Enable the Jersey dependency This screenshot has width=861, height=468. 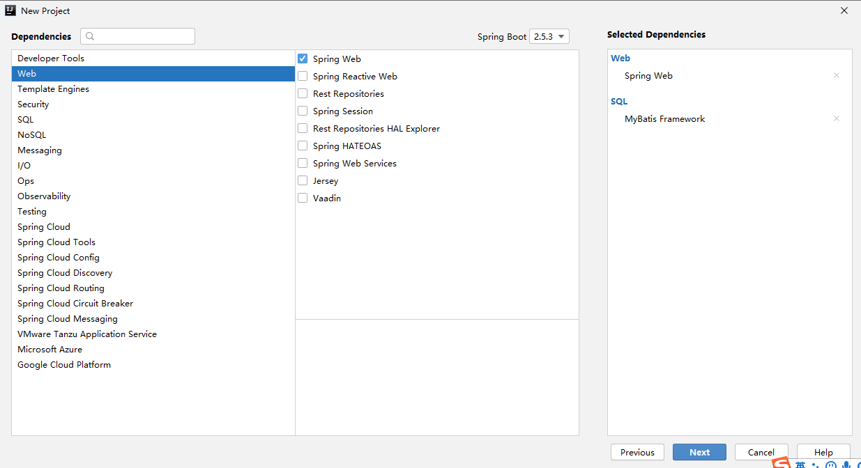[303, 180]
